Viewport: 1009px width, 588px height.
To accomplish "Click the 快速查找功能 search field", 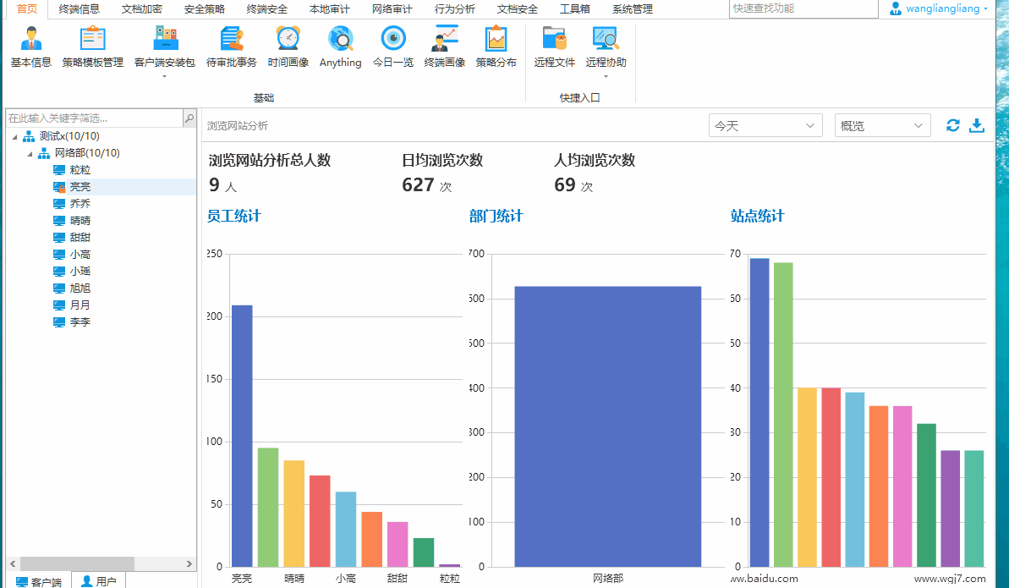I will coord(803,8).
